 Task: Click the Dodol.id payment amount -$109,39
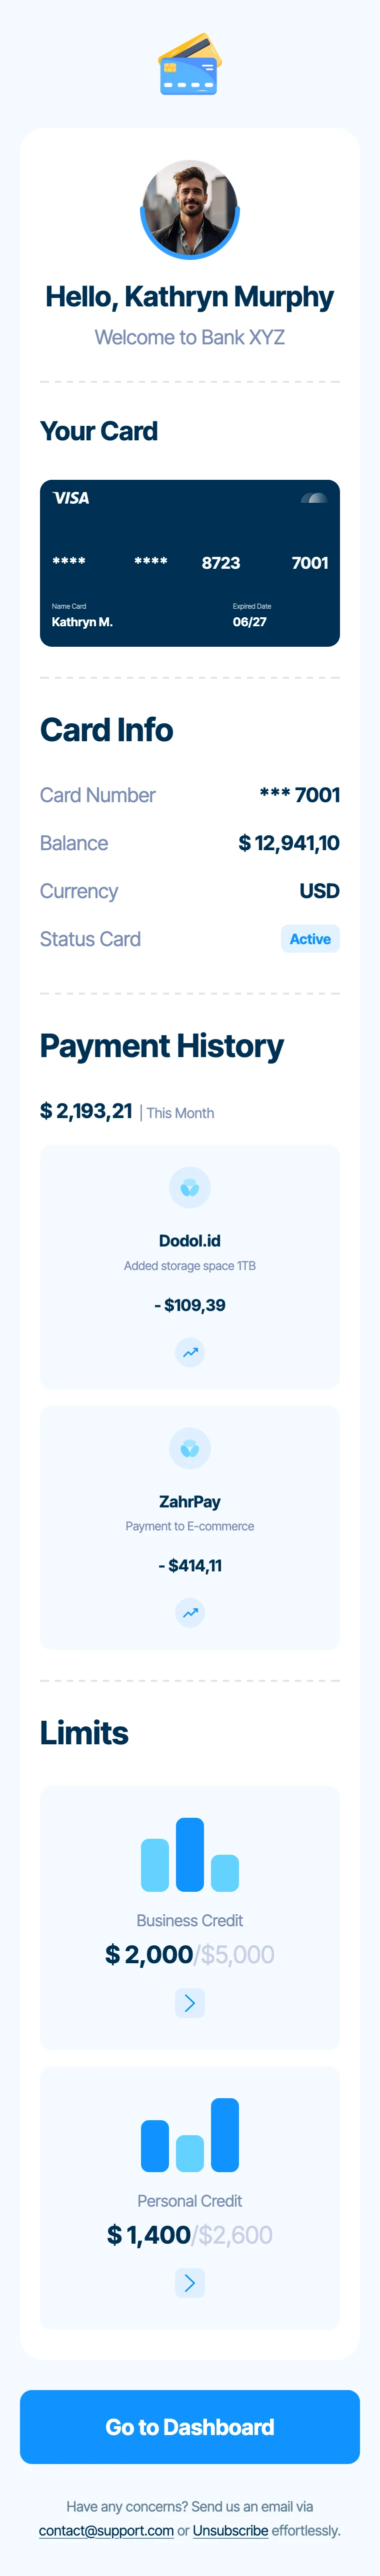[190, 1305]
